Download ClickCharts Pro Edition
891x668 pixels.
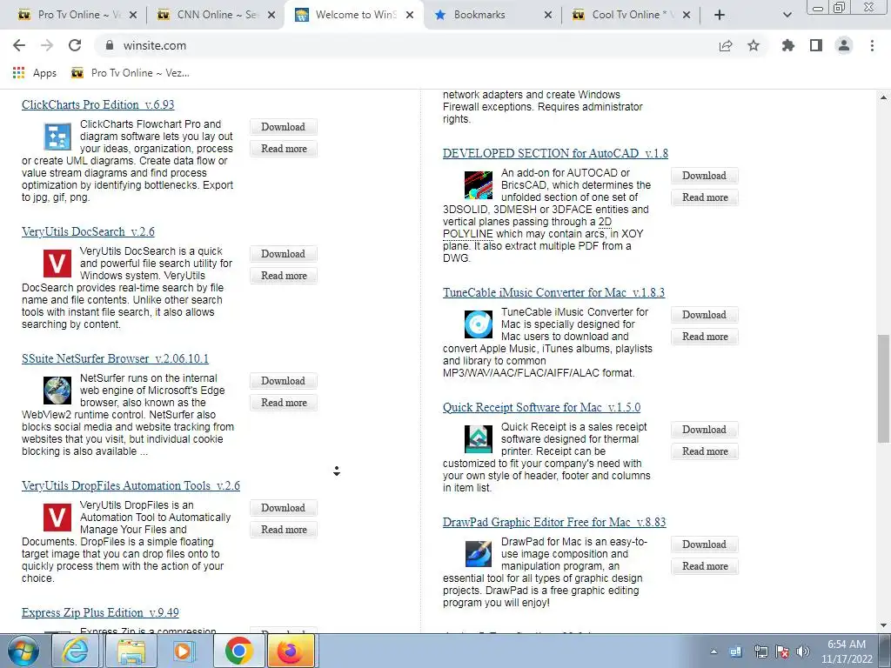284,127
